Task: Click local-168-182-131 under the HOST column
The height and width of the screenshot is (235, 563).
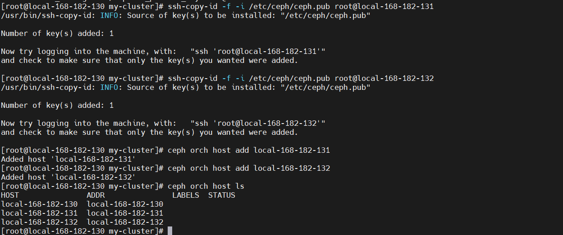Action: [39, 213]
